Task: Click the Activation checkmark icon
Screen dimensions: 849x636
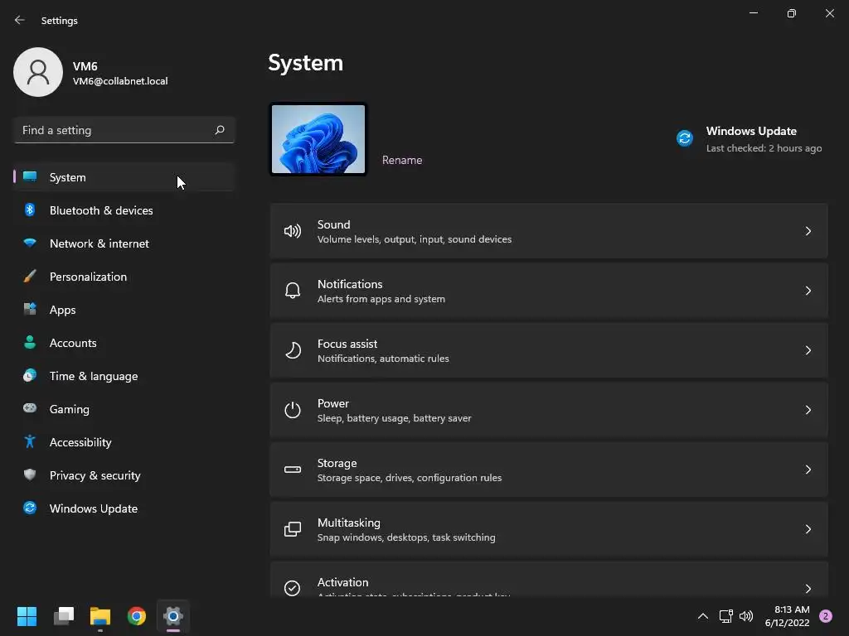Action: (293, 588)
